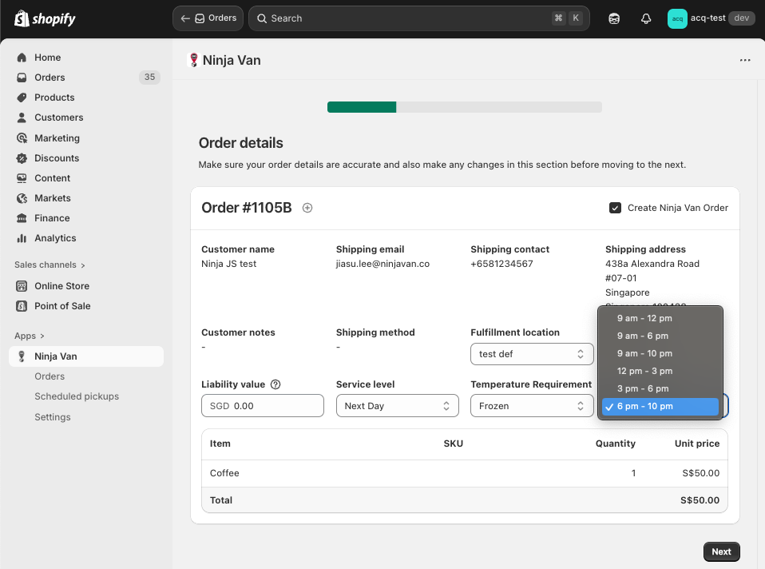
Task: Select the 3 pm - 6 pm timeslot
Action: point(642,388)
